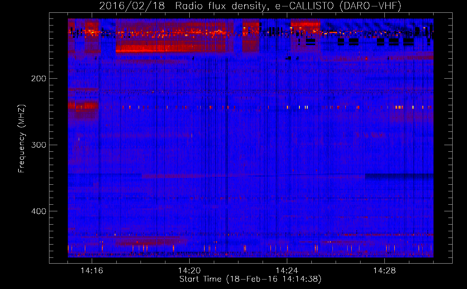This screenshot has height=289, width=467.
Task: Click the 14:24 time tick label
Action: [x=287, y=271]
